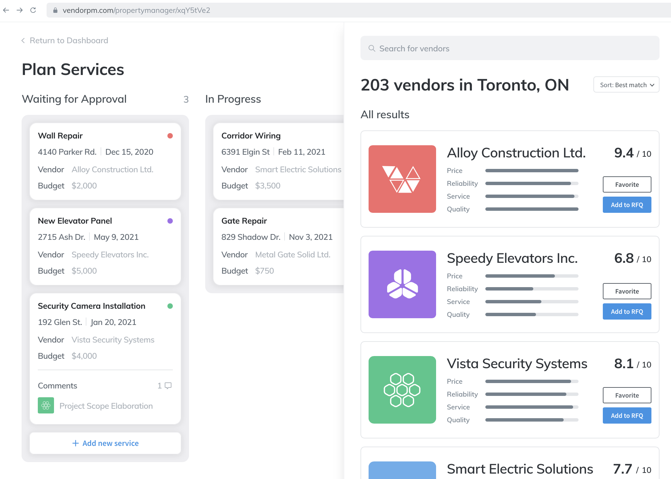Click the In Progress column heading
The width and height of the screenshot is (671, 479).
[233, 99]
